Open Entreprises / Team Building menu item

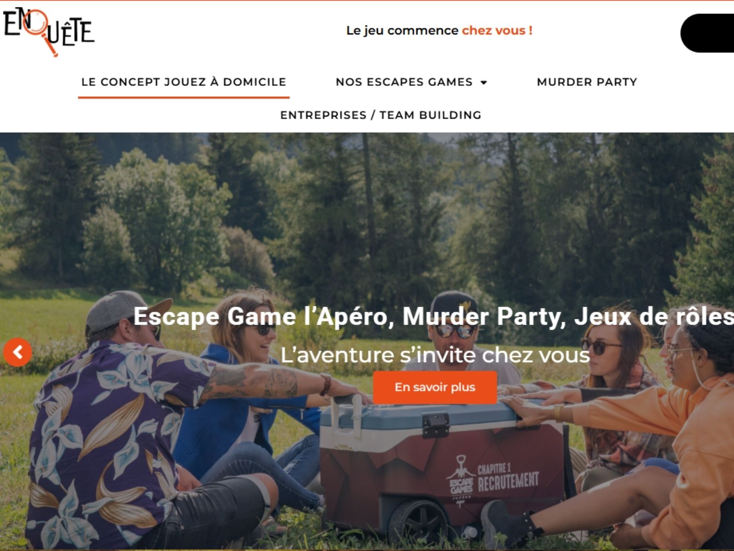pyautogui.click(x=381, y=115)
